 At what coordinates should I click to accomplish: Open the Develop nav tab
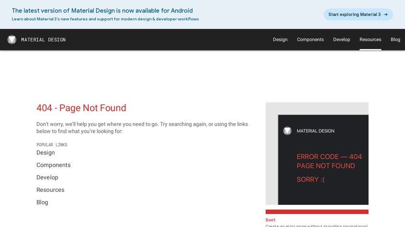[341, 39]
